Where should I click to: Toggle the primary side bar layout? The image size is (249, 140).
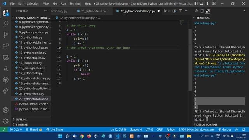click(x=196, y=3)
